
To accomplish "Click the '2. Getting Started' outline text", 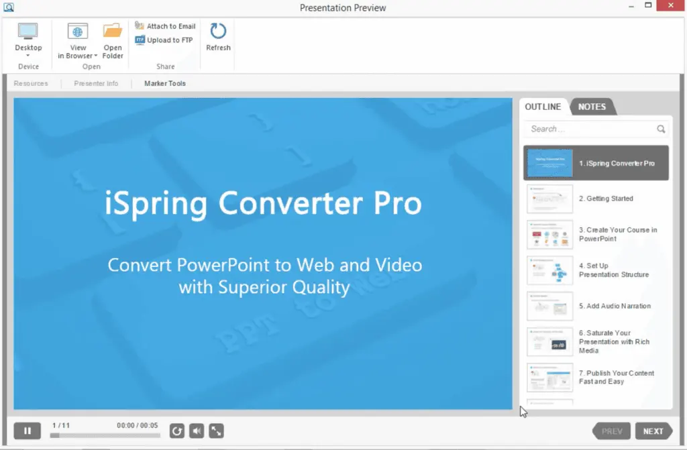I will [x=606, y=199].
